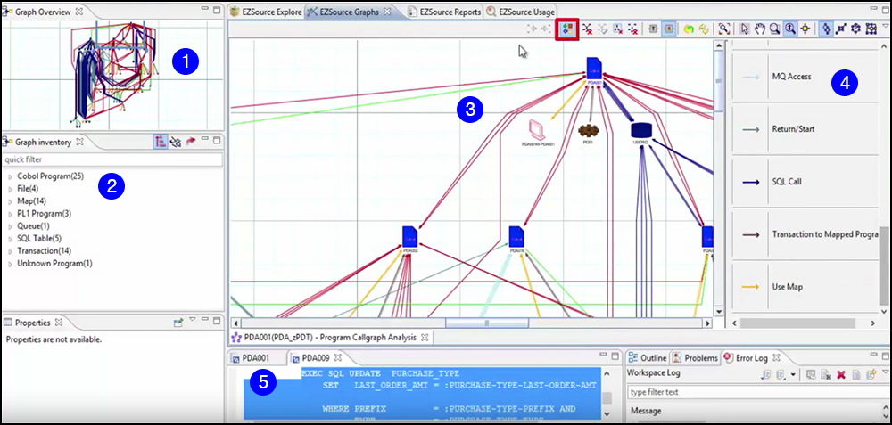Click the Graph Overview thumbnail
Image resolution: width=892 pixels, height=425 pixels.
[112, 74]
